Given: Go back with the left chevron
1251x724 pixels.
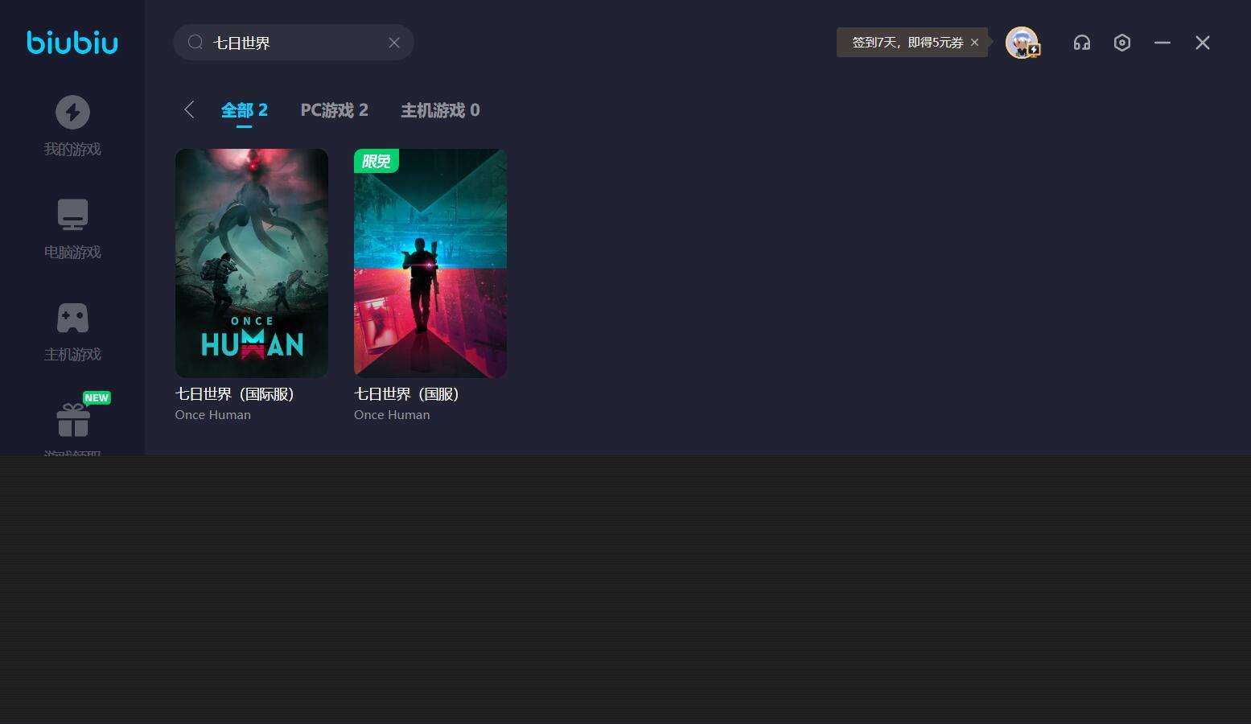Looking at the screenshot, I should tap(189, 110).
